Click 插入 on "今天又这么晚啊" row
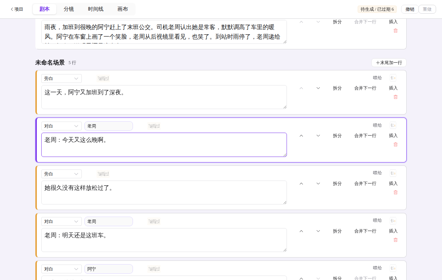Image resolution: width=442 pixels, height=280 pixels. (x=393, y=136)
